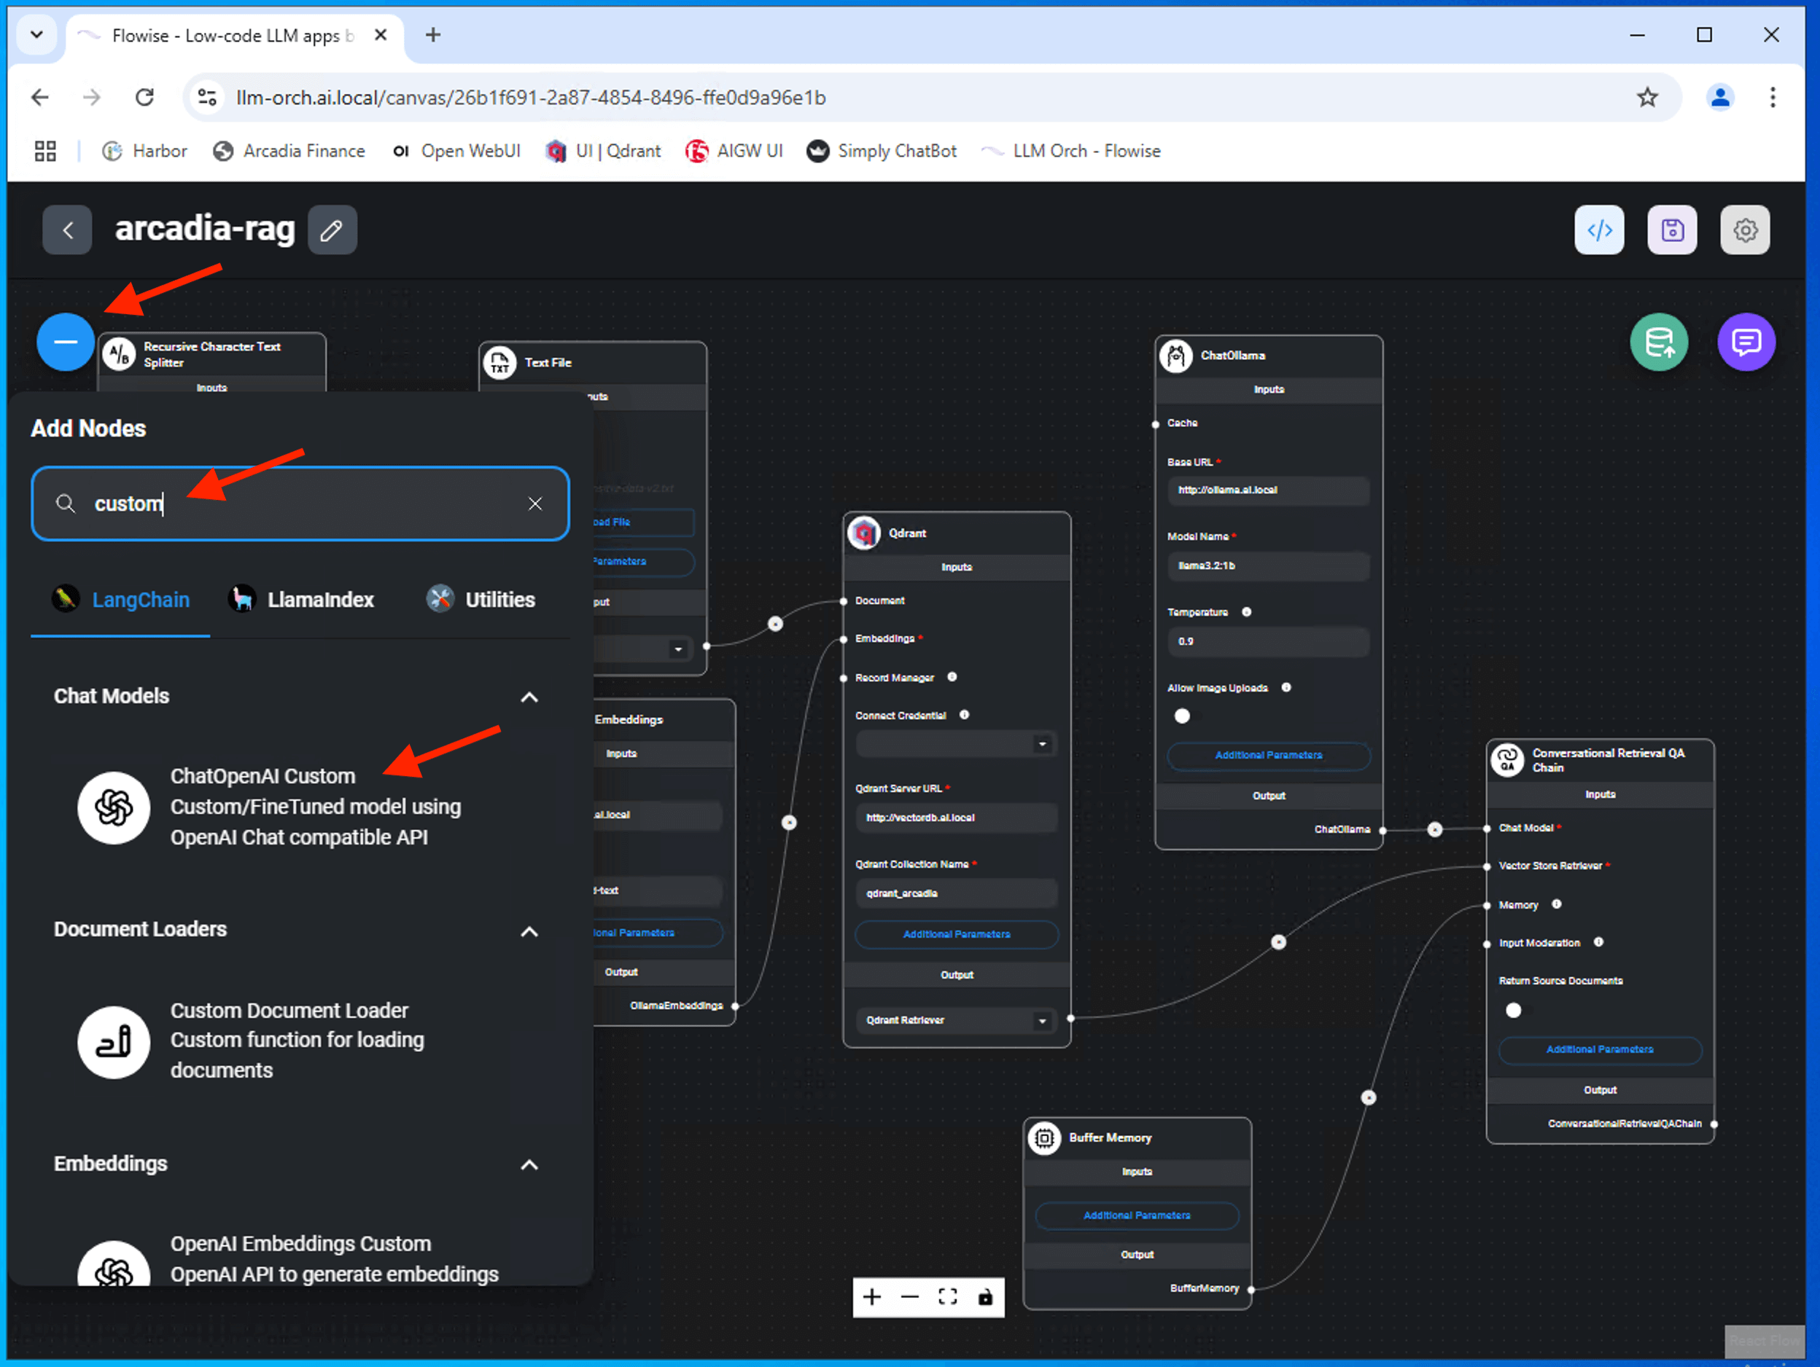
Task: Open chatflow settings gear icon
Action: click(x=1744, y=230)
